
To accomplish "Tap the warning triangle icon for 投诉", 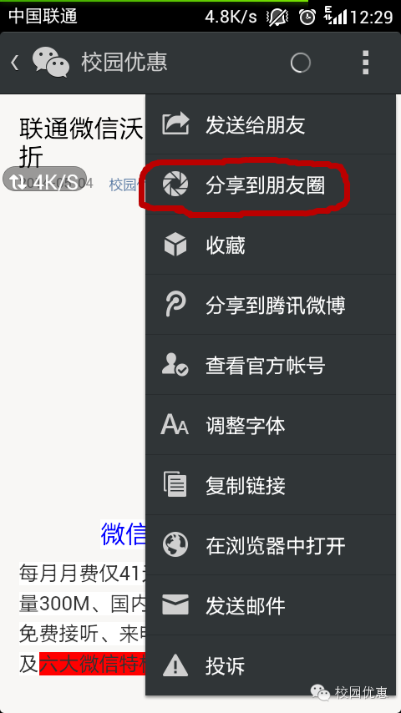I will click(175, 666).
